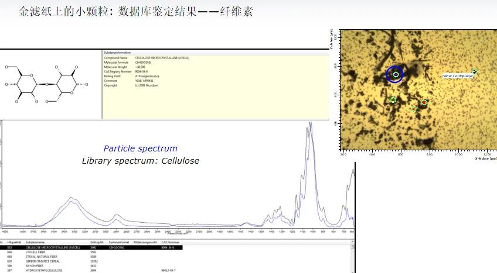
Task: Click the Compound Name value CELLULOSE MICROCRYSTALLINE
Action: [162, 58]
